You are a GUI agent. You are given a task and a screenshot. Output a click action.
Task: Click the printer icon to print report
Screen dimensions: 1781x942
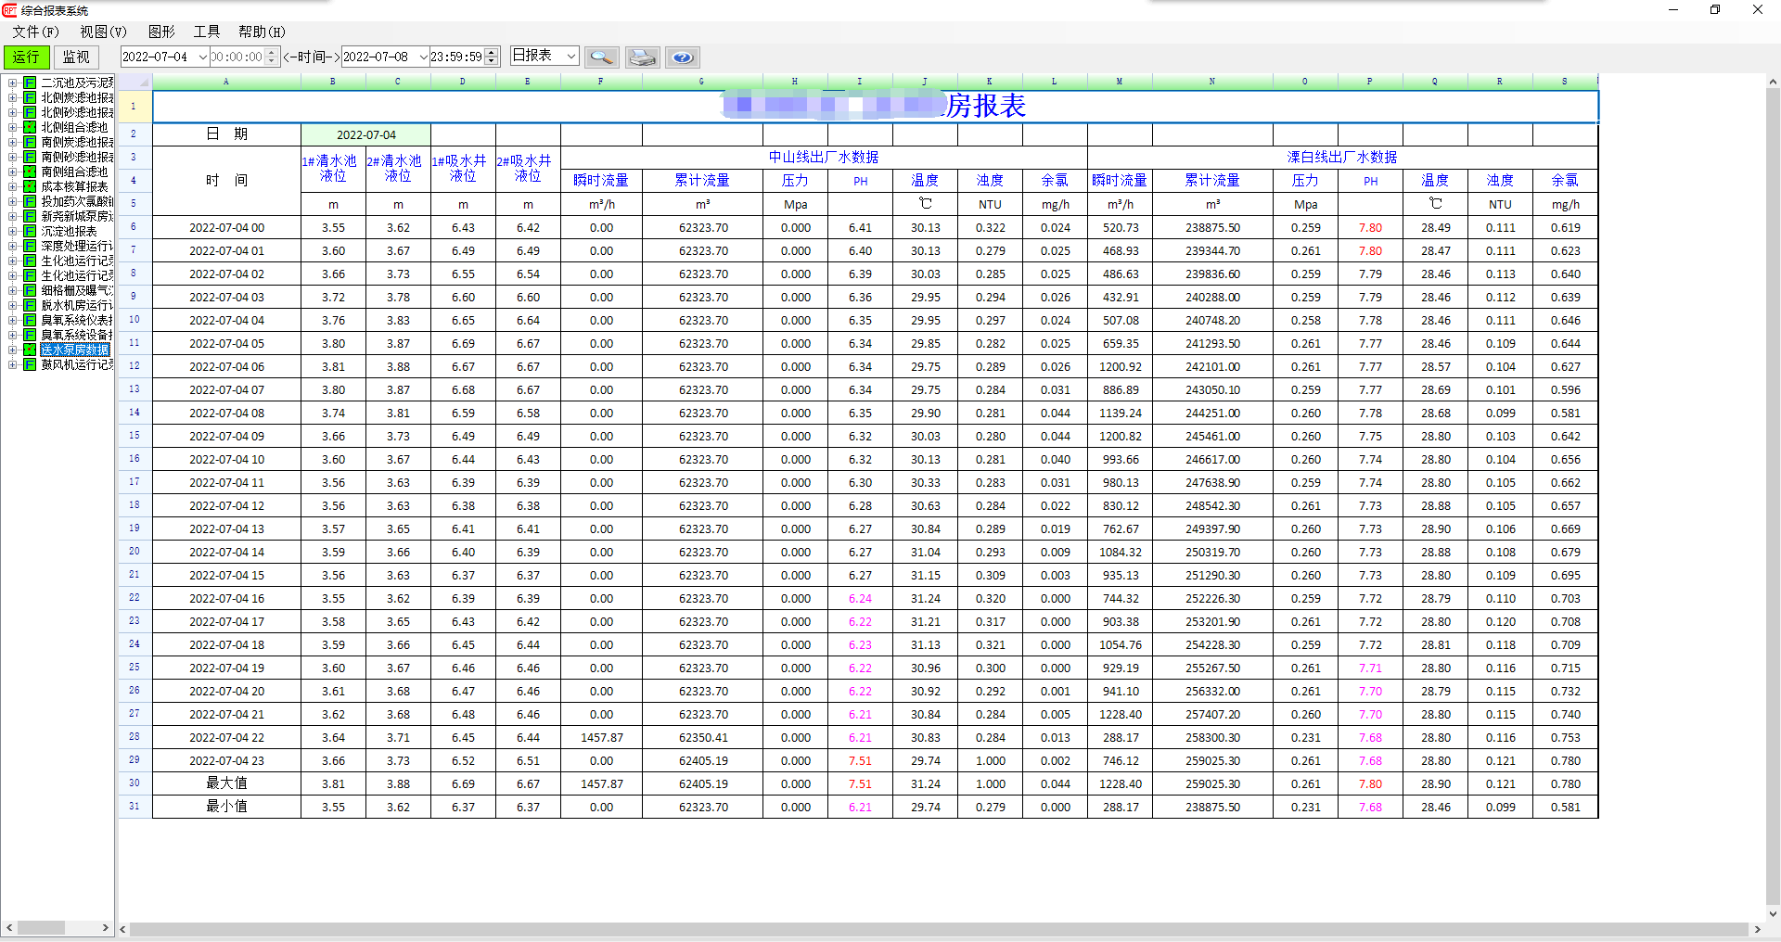642,57
